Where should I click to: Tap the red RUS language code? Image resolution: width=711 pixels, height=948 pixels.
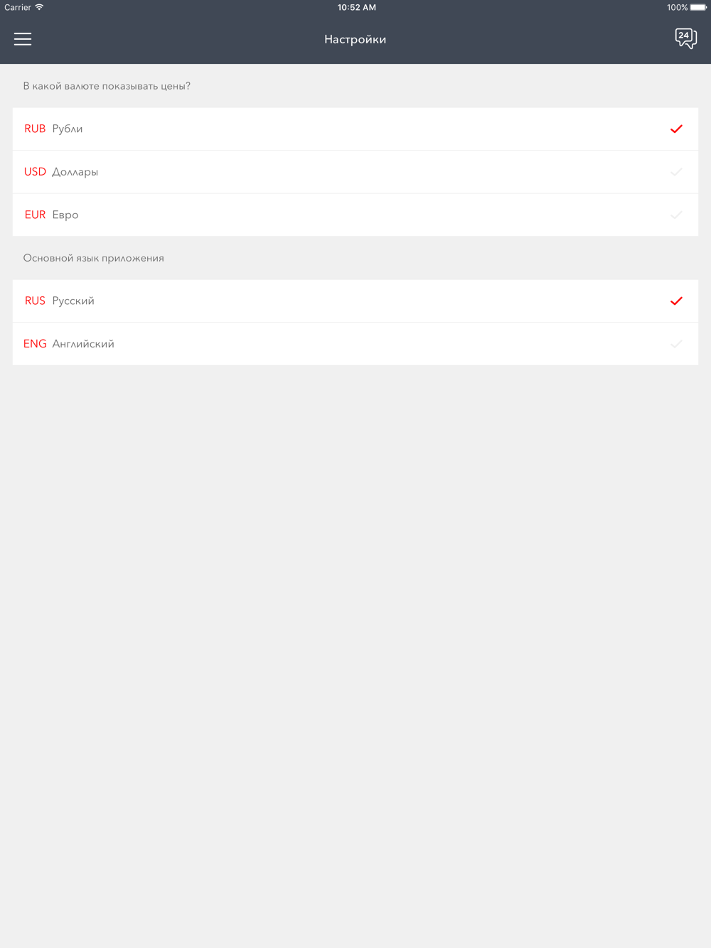coord(35,301)
